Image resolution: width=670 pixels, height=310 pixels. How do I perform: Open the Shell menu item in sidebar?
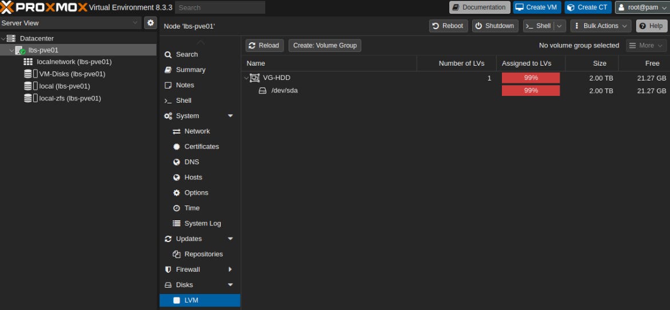(x=200, y=100)
